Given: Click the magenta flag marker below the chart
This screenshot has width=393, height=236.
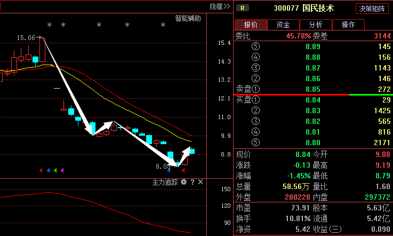Looking at the screenshot, I should tap(62, 170).
